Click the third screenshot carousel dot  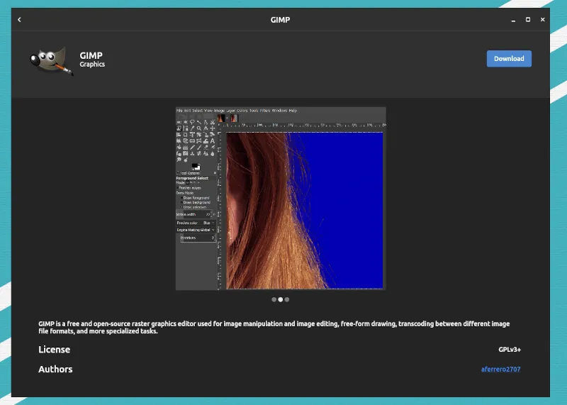tap(286, 299)
